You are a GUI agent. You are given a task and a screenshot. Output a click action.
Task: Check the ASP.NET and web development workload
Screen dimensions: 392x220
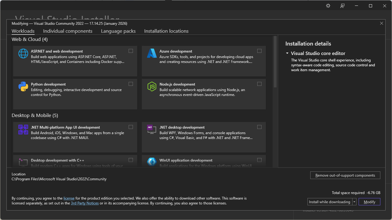tap(131, 51)
